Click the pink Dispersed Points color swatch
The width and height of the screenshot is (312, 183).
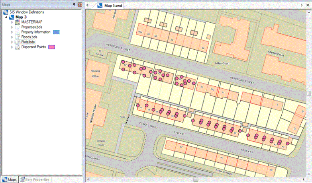51,47
